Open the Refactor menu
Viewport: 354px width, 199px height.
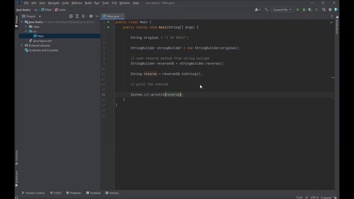(x=77, y=3)
